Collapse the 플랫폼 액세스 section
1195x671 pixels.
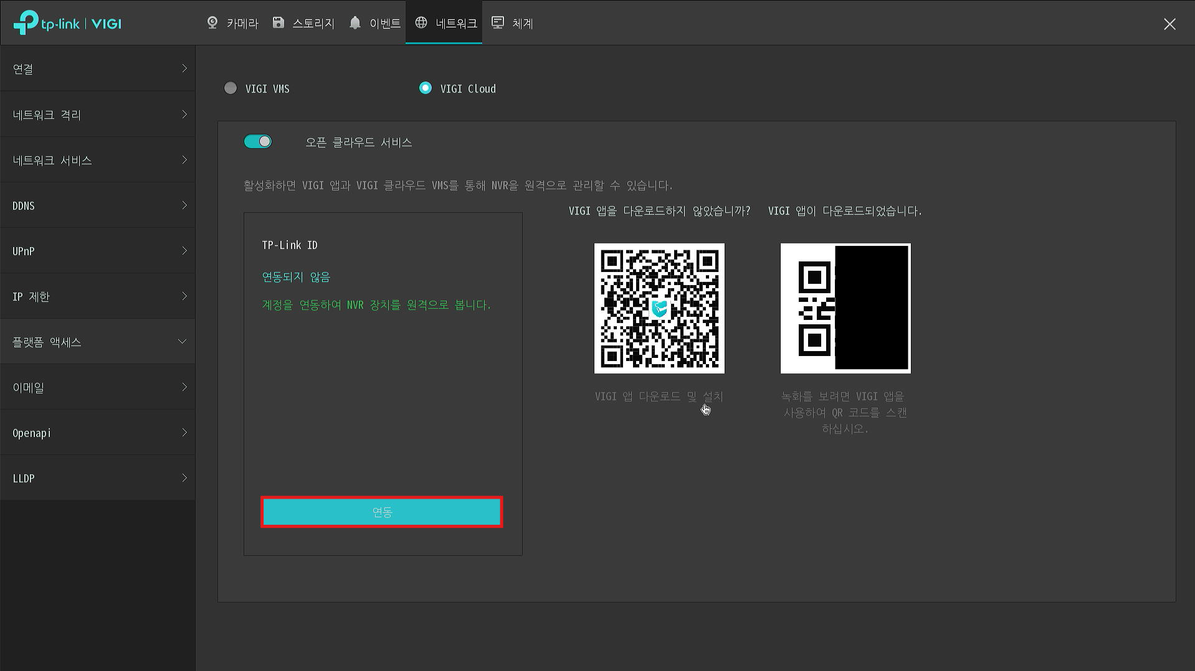(x=98, y=342)
